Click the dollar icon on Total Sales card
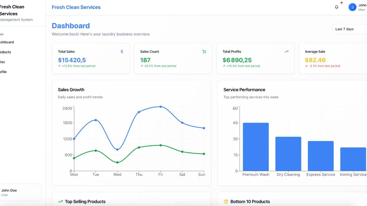The height and width of the screenshot is (206, 367). pos(122,51)
